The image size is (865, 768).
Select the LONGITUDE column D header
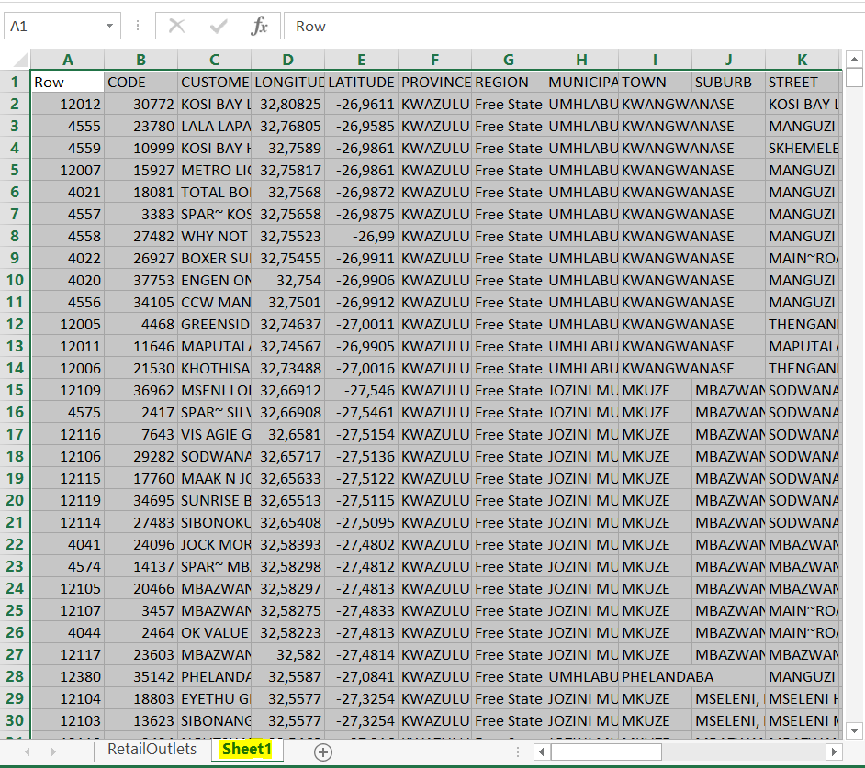tap(287, 60)
